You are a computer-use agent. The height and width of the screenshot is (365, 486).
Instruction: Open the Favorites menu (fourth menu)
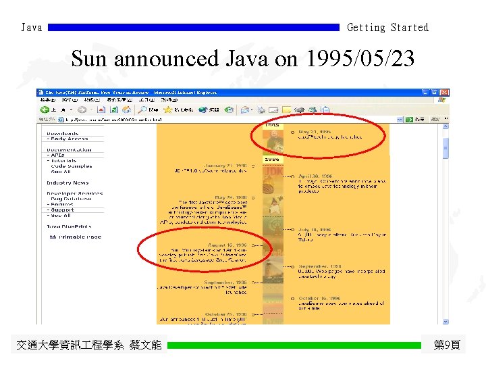[x=119, y=100]
